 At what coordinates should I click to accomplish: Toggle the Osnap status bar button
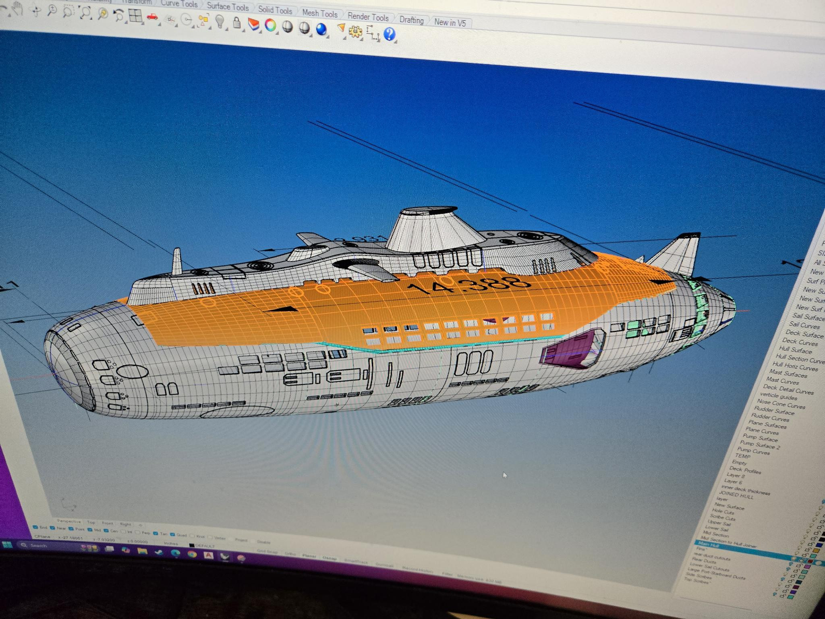click(329, 558)
